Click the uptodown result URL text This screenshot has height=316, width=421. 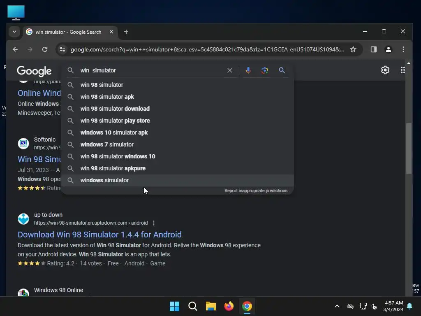[91, 223]
